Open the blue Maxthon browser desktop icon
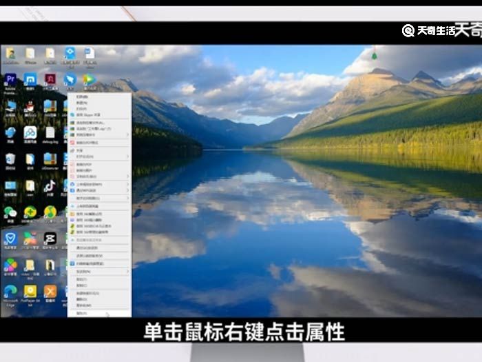 pos(30,81)
